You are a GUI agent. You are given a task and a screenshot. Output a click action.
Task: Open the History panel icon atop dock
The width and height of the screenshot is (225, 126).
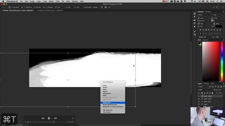pos(194,13)
